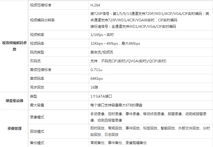This screenshot has width=213, height=147.
Task: Click the 硬盘驱动器 section header
Action: (14, 101)
